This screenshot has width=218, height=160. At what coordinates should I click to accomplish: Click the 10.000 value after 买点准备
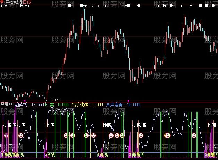tap(133, 104)
